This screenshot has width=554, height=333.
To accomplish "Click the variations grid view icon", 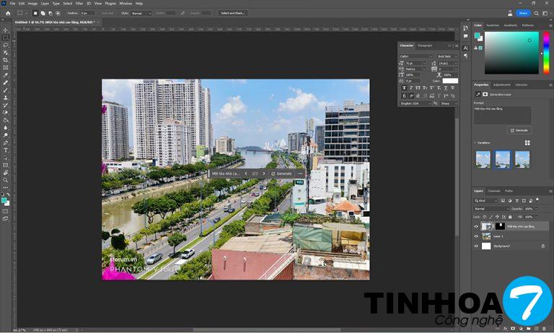I will (527, 142).
